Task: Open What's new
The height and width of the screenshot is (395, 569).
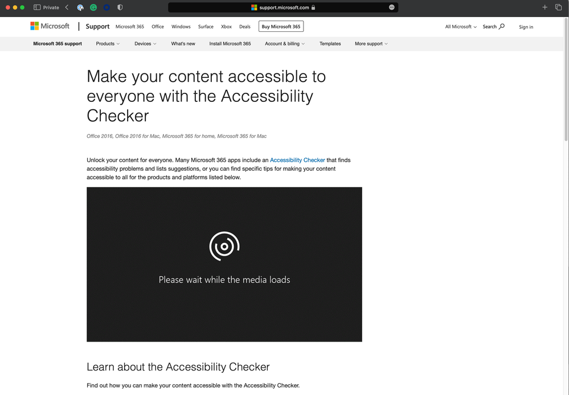Action: tap(183, 43)
